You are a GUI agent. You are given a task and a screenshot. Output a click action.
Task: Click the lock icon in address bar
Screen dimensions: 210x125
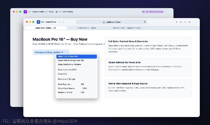pyautogui.click(x=104, y=22)
